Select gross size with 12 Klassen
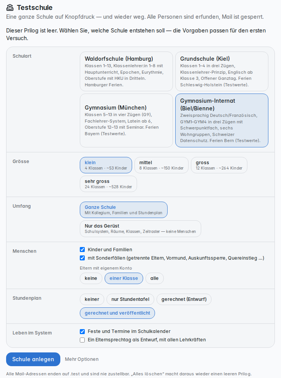Viewport: 281px width, 378px height. click(x=219, y=165)
